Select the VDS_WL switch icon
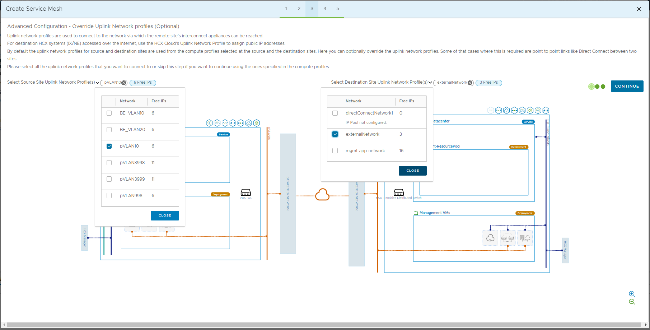650x330 pixels. 246,192
